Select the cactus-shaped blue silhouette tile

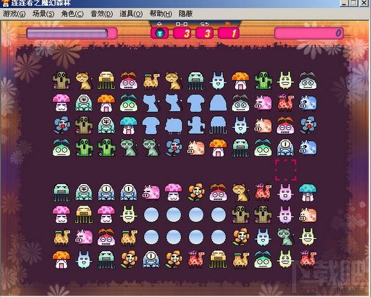point(196,125)
